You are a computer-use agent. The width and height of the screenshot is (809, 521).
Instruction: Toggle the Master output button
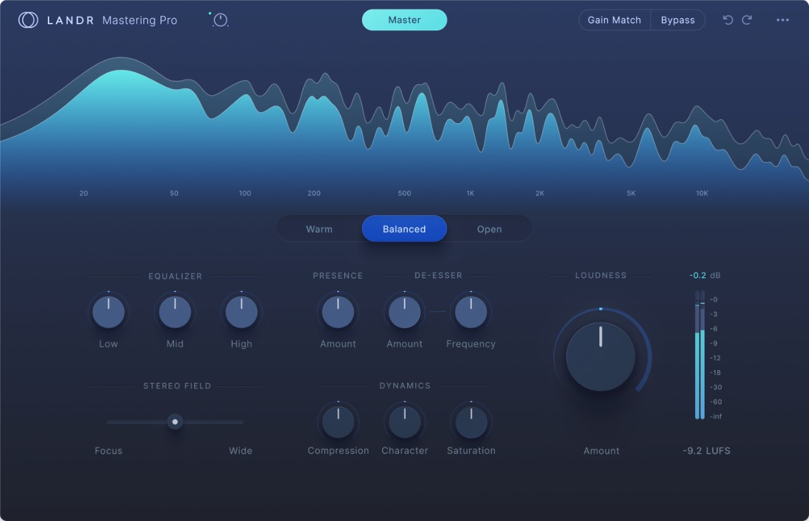(404, 20)
